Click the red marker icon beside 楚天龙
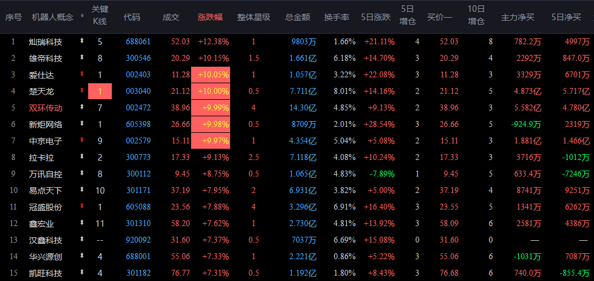This screenshot has width=594, height=281. 82,91
